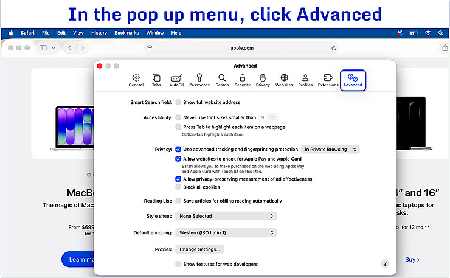The height and width of the screenshot is (278, 450).
Task: Enable Show full website address
Action: (x=178, y=102)
